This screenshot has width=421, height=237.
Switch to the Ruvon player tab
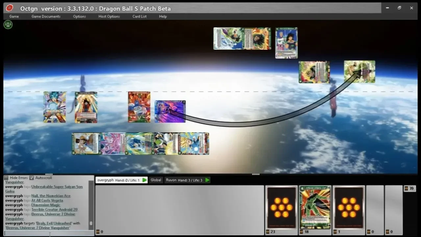pos(187,180)
